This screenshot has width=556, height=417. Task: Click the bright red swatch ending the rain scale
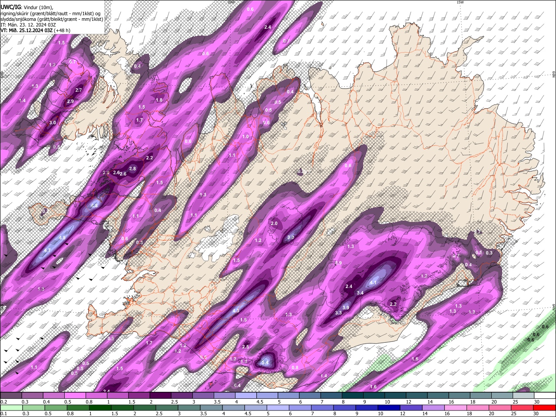[x=545, y=407]
